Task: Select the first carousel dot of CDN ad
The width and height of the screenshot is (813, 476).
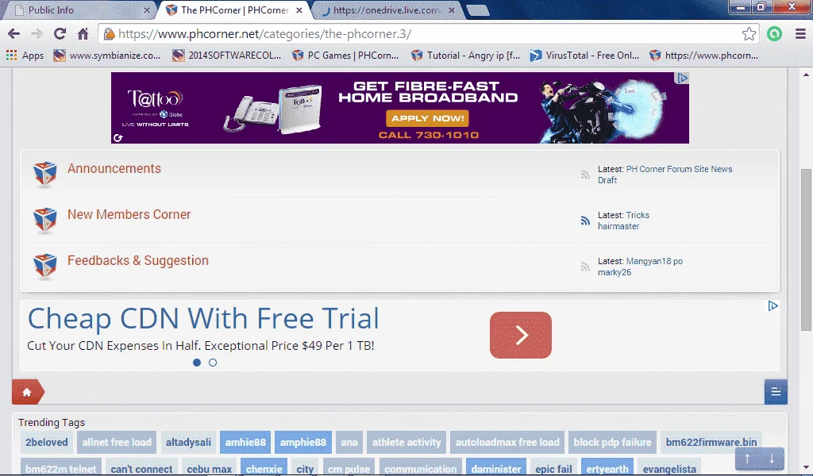Action: point(197,363)
